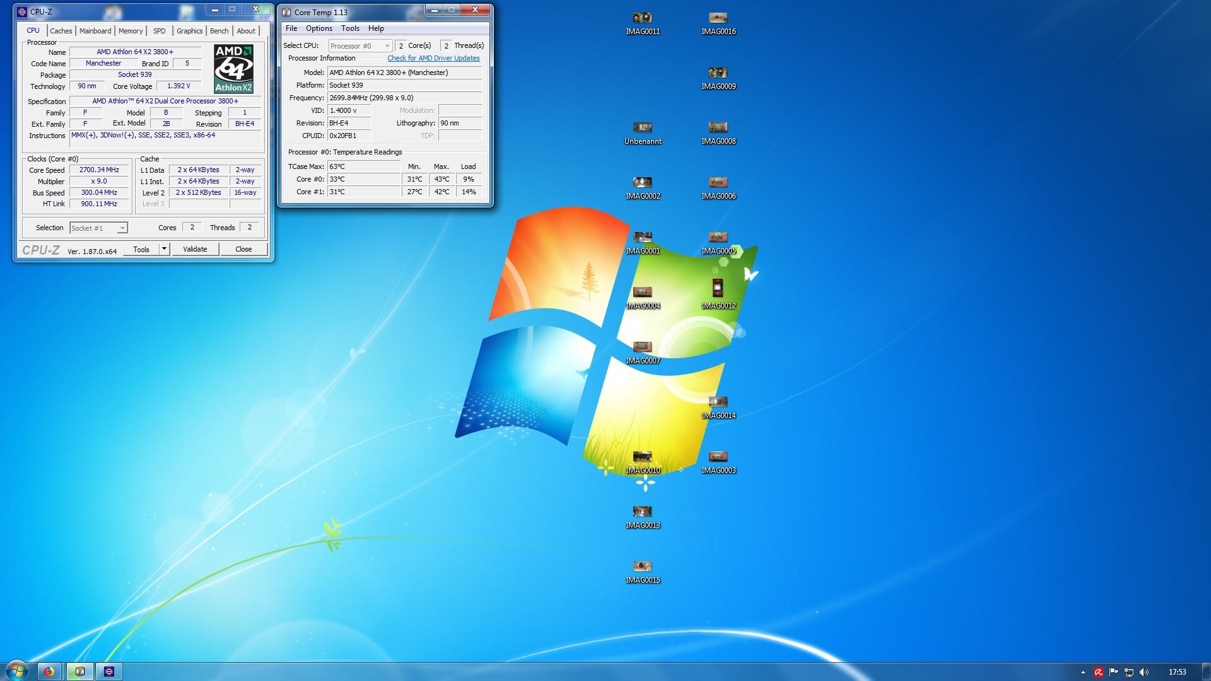Open the Help menu in Core Temp

[376, 28]
